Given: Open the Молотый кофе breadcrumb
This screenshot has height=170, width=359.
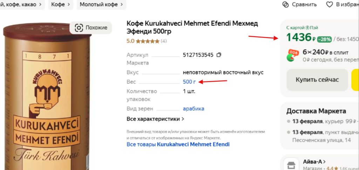Looking at the screenshot, I should (x=101, y=5).
